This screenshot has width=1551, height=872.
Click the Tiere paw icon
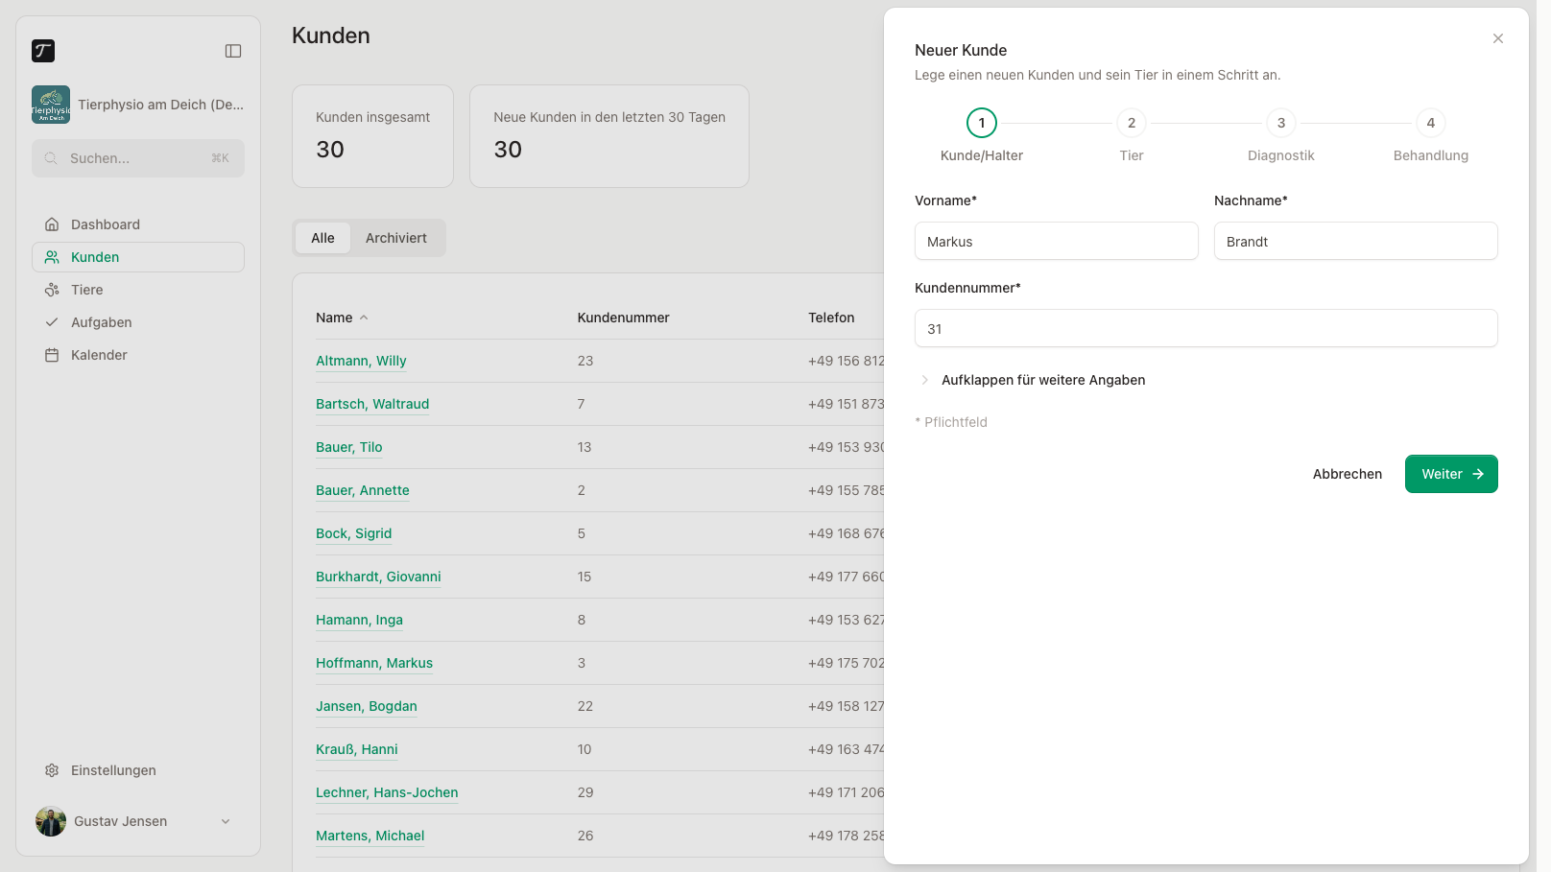click(52, 290)
